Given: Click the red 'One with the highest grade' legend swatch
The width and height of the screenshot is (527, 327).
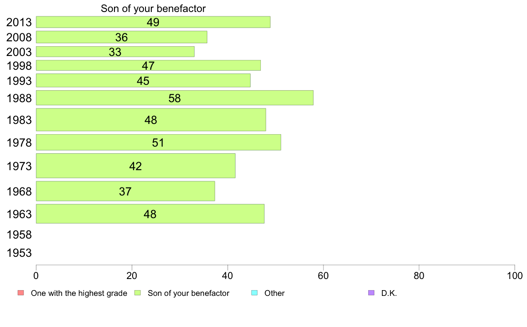Looking at the screenshot, I should pyautogui.click(x=21, y=293).
